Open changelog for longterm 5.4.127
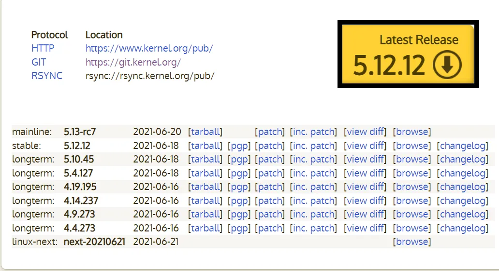 (x=462, y=173)
